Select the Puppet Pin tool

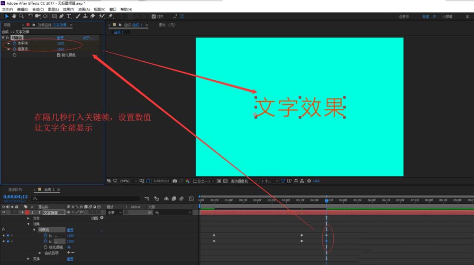(110, 16)
